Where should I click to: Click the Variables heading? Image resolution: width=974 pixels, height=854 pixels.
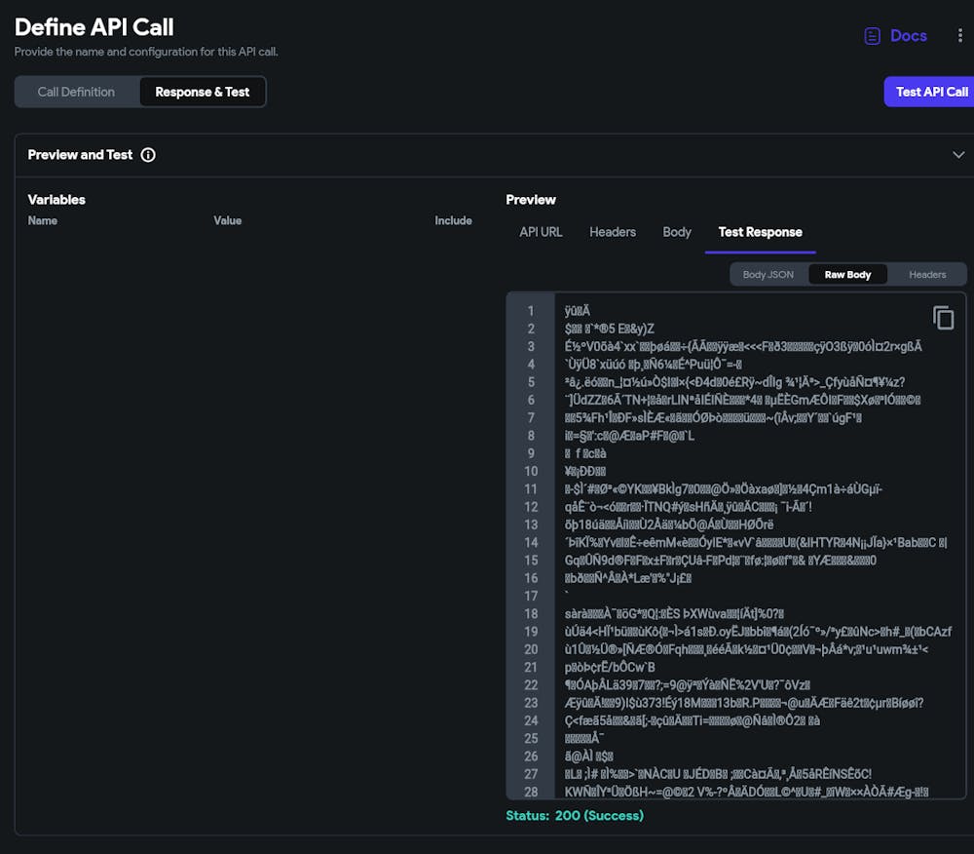tap(56, 200)
